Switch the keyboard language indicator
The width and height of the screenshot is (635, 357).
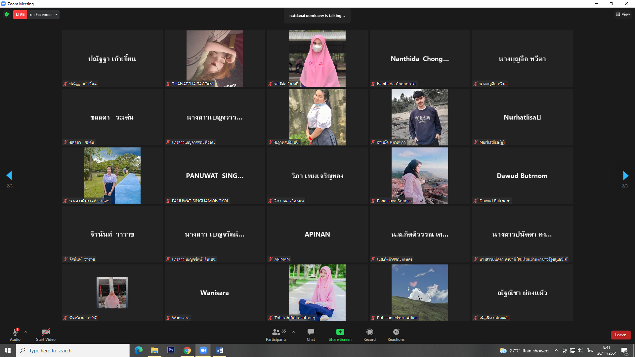[590, 350]
